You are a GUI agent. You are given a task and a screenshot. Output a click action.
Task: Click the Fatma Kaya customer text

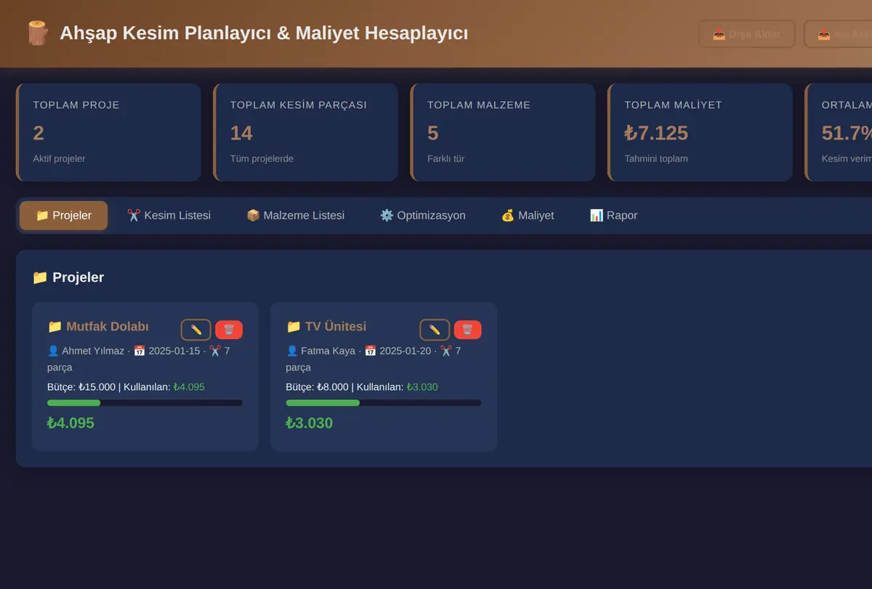point(328,351)
